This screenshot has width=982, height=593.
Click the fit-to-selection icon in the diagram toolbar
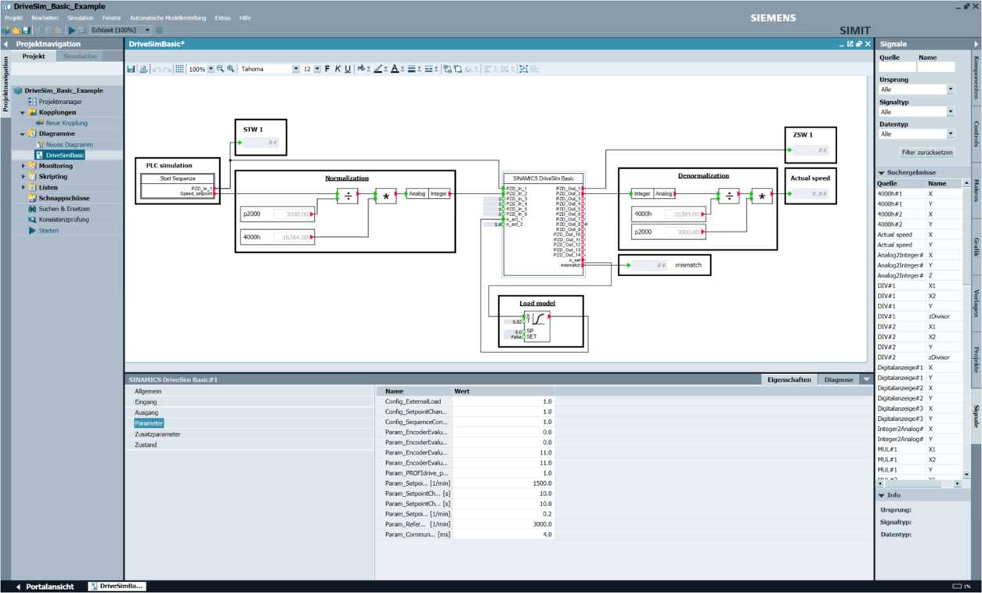pyautogui.click(x=523, y=69)
